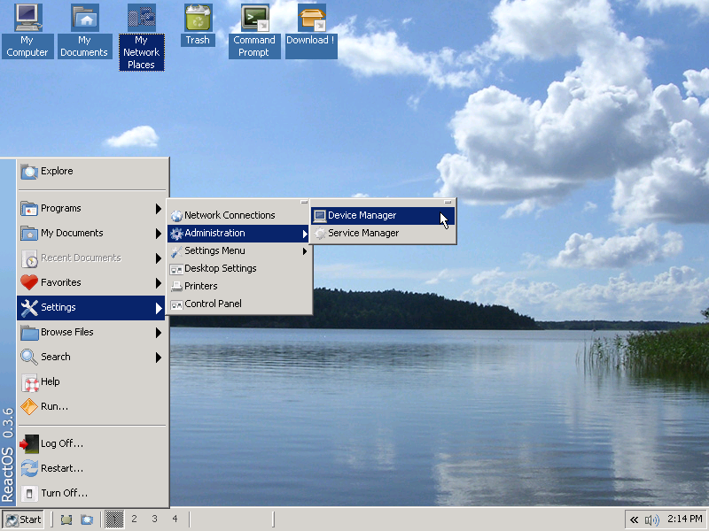This screenshot has height=531, width=709.
Task: Expand hidden tray icons chevron
Action: (x=635, y=520)
